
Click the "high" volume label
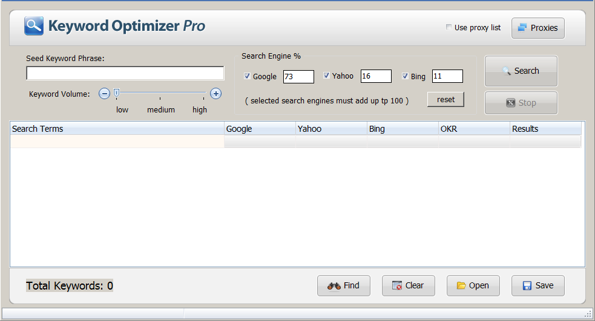pos(200,110)
